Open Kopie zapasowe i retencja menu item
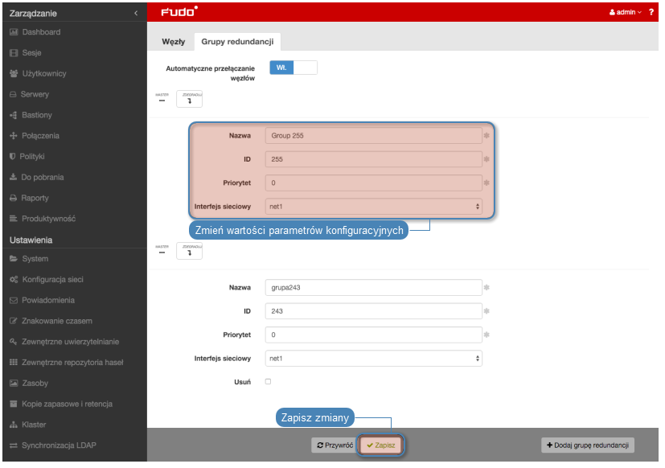The image size is (665, 468). pos(67,404)
